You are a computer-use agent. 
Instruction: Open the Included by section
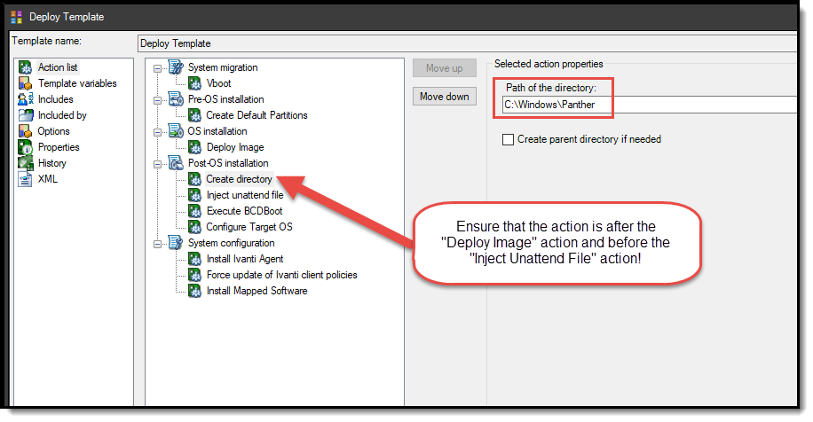pyautogui.click(x=62, y=115)
